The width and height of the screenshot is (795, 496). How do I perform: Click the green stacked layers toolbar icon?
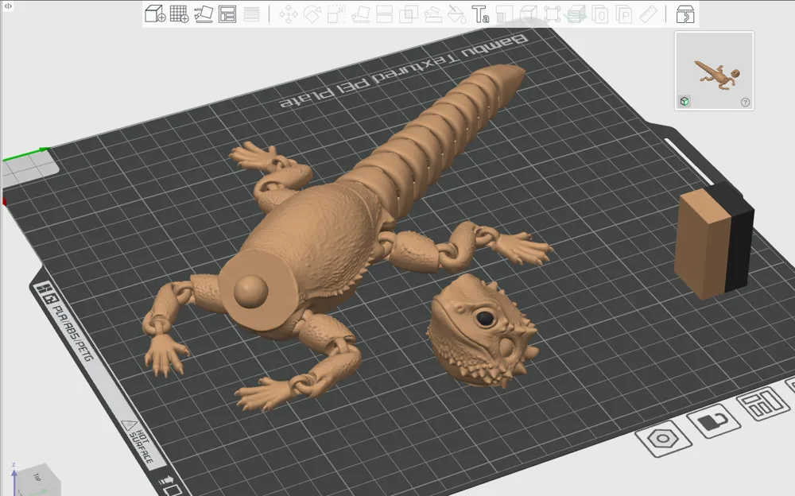576,15
